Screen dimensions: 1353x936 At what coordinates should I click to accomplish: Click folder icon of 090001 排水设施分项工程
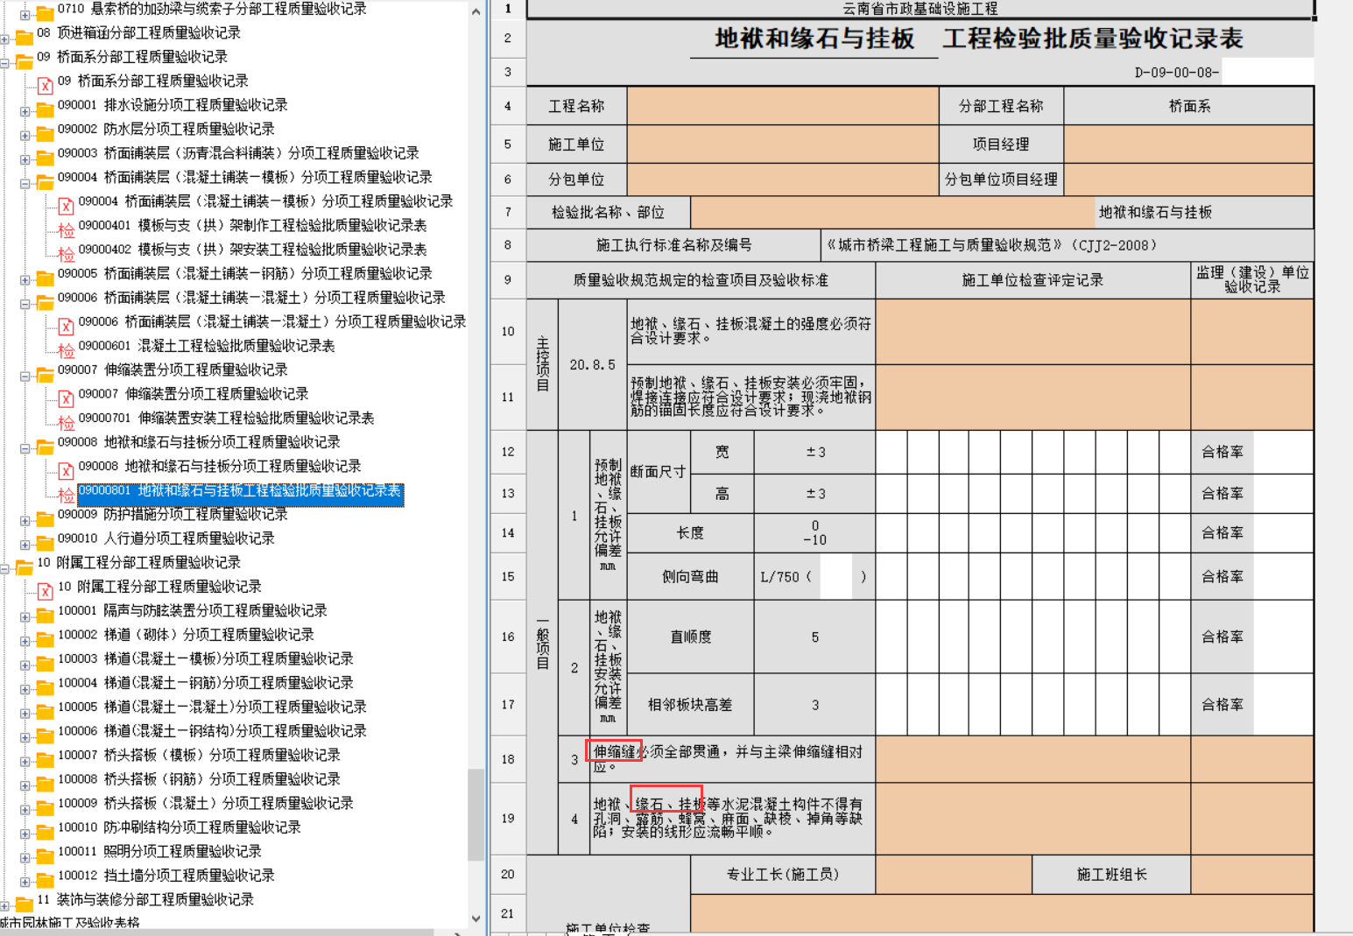[45, 109]
